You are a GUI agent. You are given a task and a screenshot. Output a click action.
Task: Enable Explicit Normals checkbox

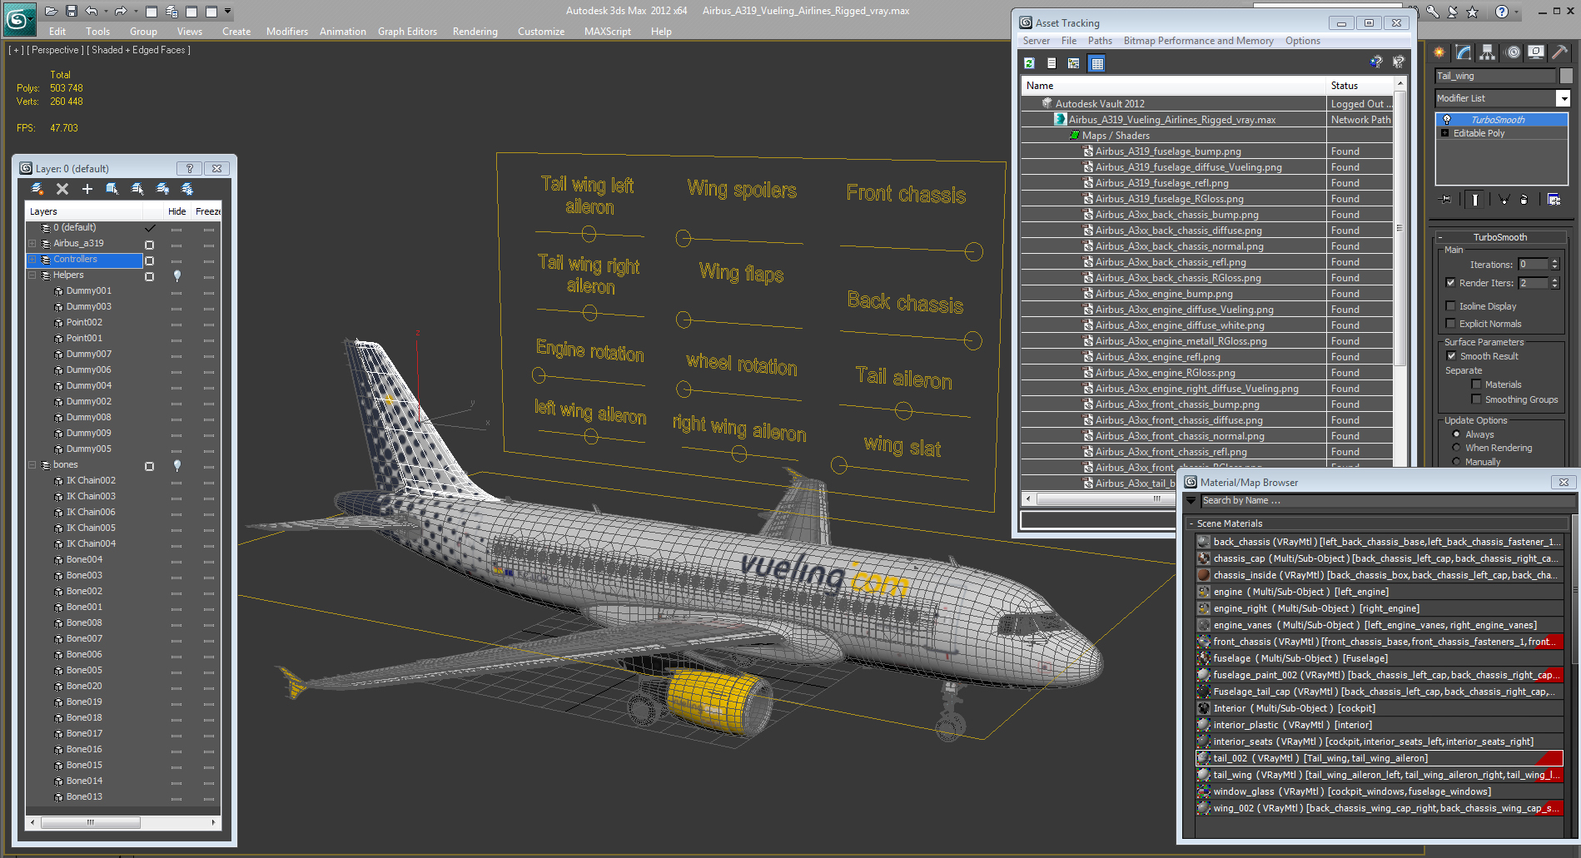click(x=1451, y=324)
